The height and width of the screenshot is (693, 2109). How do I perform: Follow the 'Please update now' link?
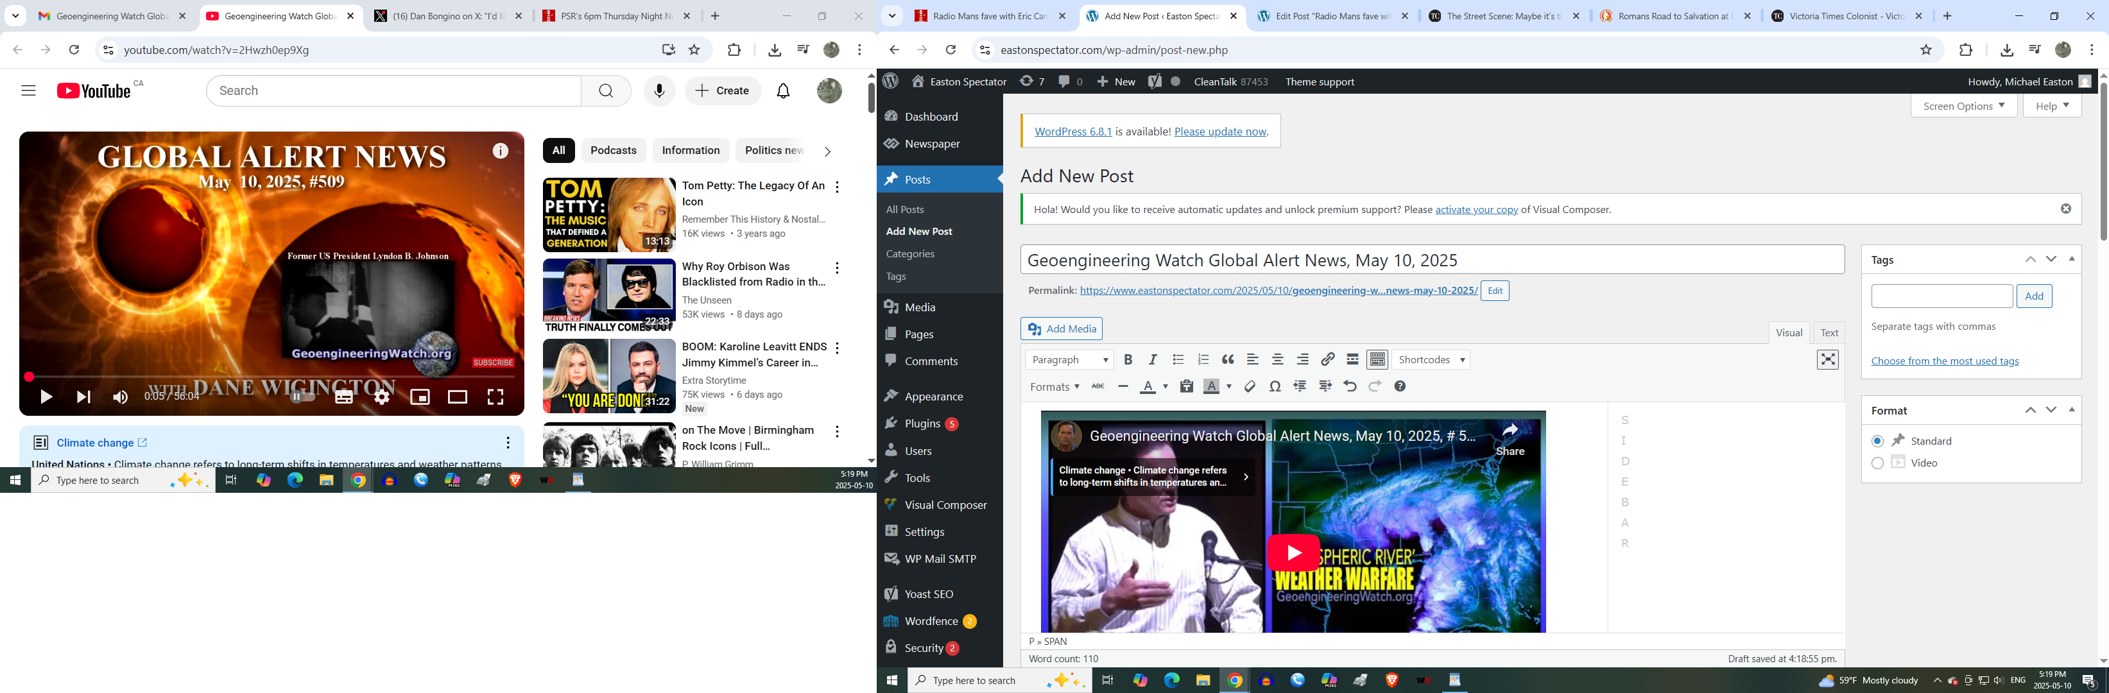click(x=1220, y=132)
